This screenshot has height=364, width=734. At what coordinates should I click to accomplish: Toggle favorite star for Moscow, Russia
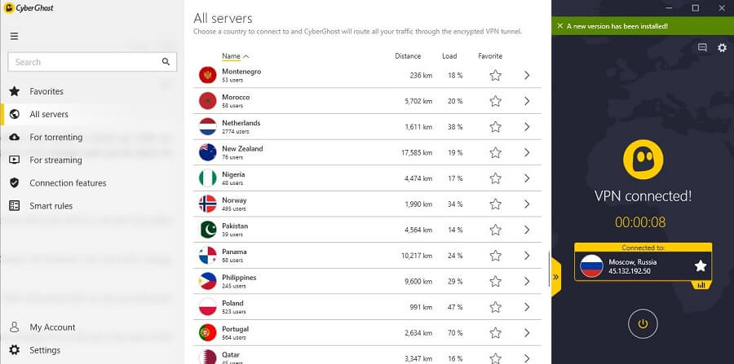pyautogui.click(x=701, y=265)
